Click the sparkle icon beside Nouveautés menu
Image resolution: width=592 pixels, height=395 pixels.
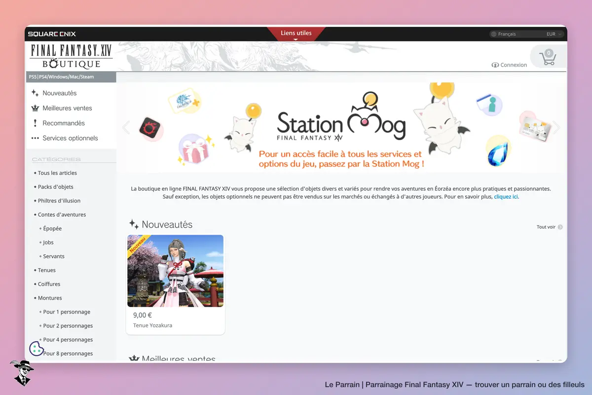(x=35, y=93)
